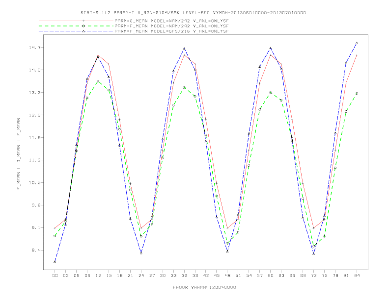Select legend entry PARM=F_MEAN MODEL=NAM/242
Viewport: 389px width, 300px height.
coord(171,26)
